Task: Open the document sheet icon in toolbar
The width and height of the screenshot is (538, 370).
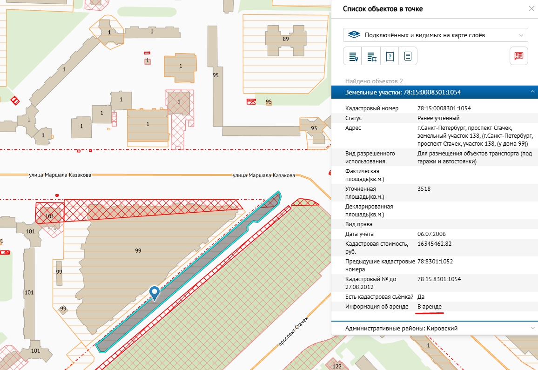Action: tap(408, 56)
